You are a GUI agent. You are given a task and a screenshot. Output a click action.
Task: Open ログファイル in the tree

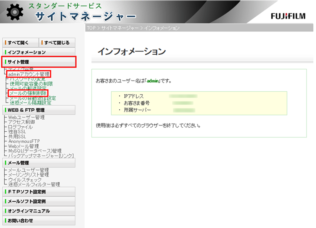click(x=20, y=127)
